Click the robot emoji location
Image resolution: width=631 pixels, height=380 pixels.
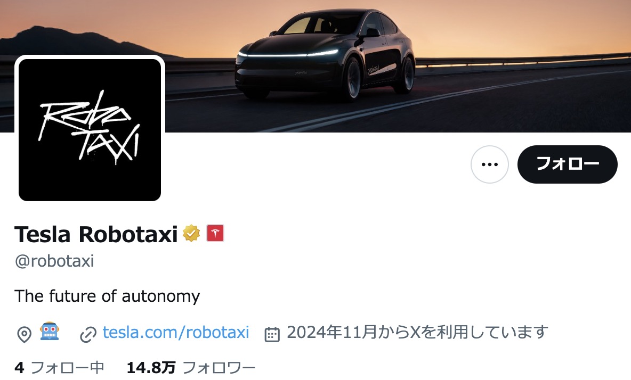(50, 332)
